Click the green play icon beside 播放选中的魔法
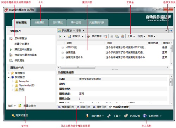Screen dimensions: 176x128 (11, 50)
